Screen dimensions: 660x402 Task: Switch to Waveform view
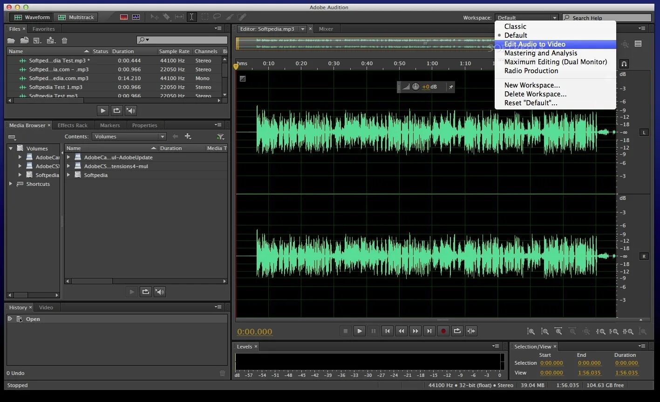(x=32, y=17)
